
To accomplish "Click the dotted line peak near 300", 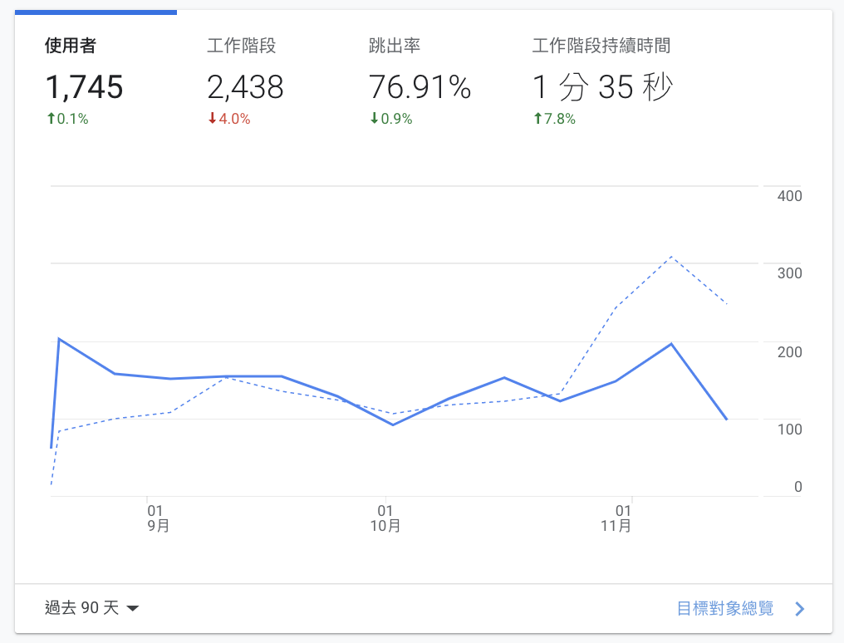I will [x=671, y=257].
